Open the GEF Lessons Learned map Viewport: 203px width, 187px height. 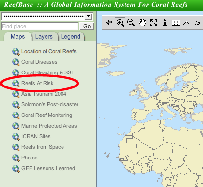click(x=48, y=168)
